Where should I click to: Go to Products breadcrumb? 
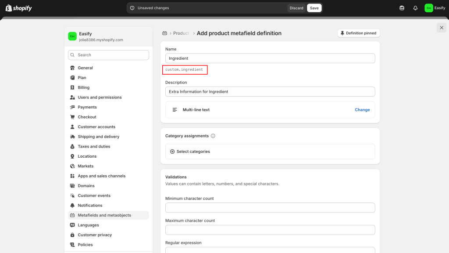tap(181, 33)
